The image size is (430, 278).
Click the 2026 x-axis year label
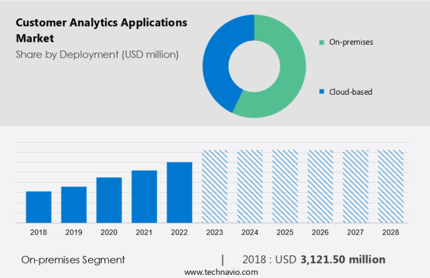coord(320,233)
